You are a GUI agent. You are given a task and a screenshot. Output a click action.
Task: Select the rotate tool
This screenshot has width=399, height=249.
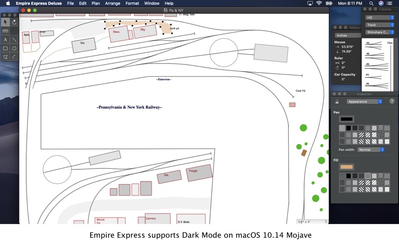(x=14, y=22)
